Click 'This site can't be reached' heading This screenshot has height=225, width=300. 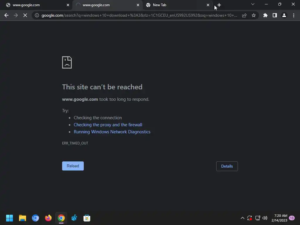(102, 87)
